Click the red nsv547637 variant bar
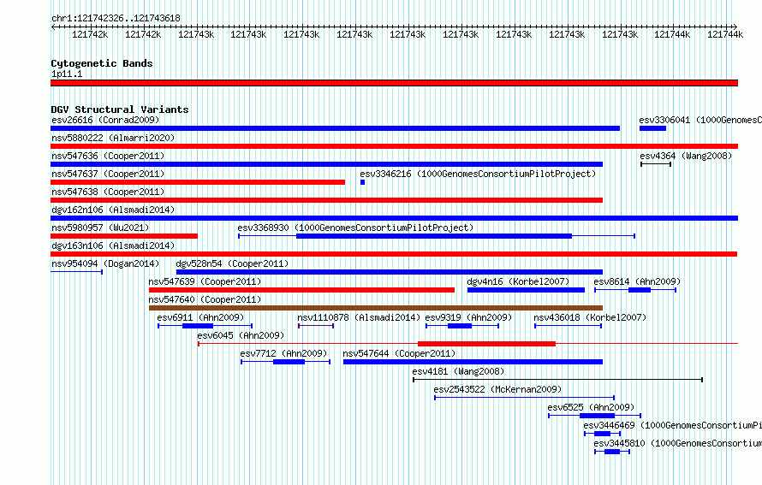 coord(198,182)
